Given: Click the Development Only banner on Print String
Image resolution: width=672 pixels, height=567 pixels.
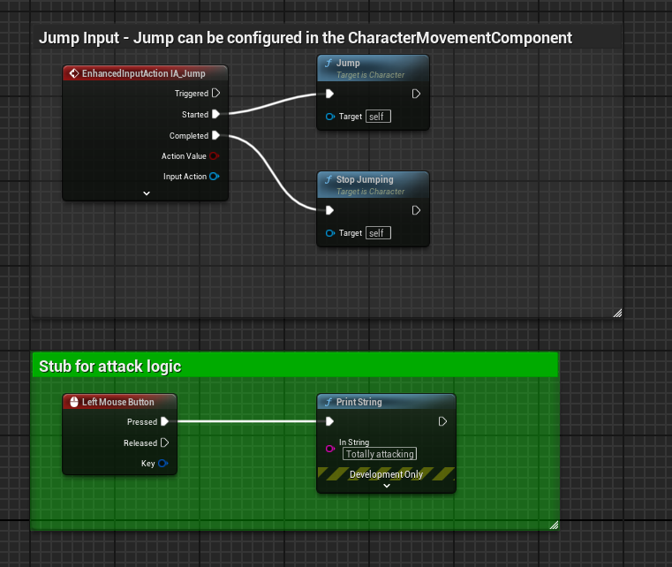Looking at the screenshot, I should [x=386, y=474].
